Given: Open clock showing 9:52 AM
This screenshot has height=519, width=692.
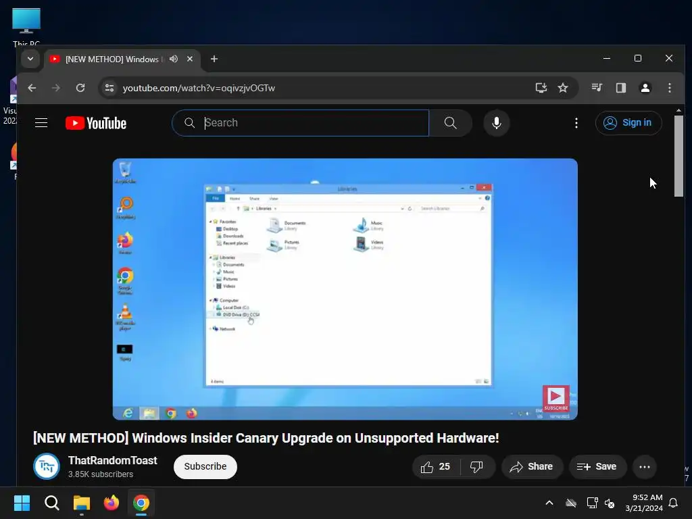Looking at the screenshot, I should (x=644, y=503).
